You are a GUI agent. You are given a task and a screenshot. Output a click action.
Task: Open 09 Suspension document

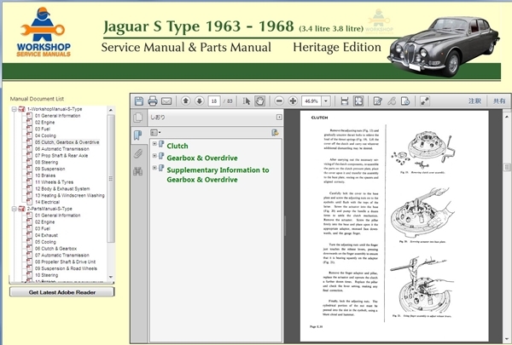coord(50,169)
